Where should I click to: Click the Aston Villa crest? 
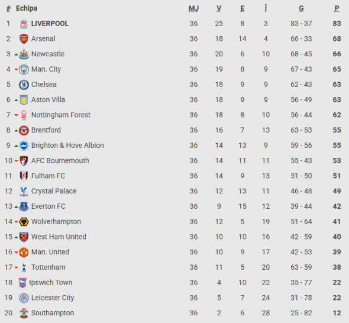click(24, 100)
